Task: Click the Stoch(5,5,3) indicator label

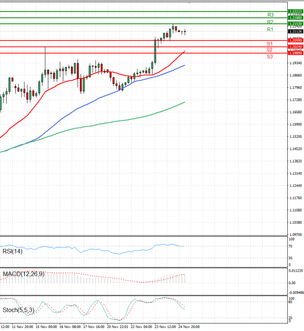Action: point(18,310)
